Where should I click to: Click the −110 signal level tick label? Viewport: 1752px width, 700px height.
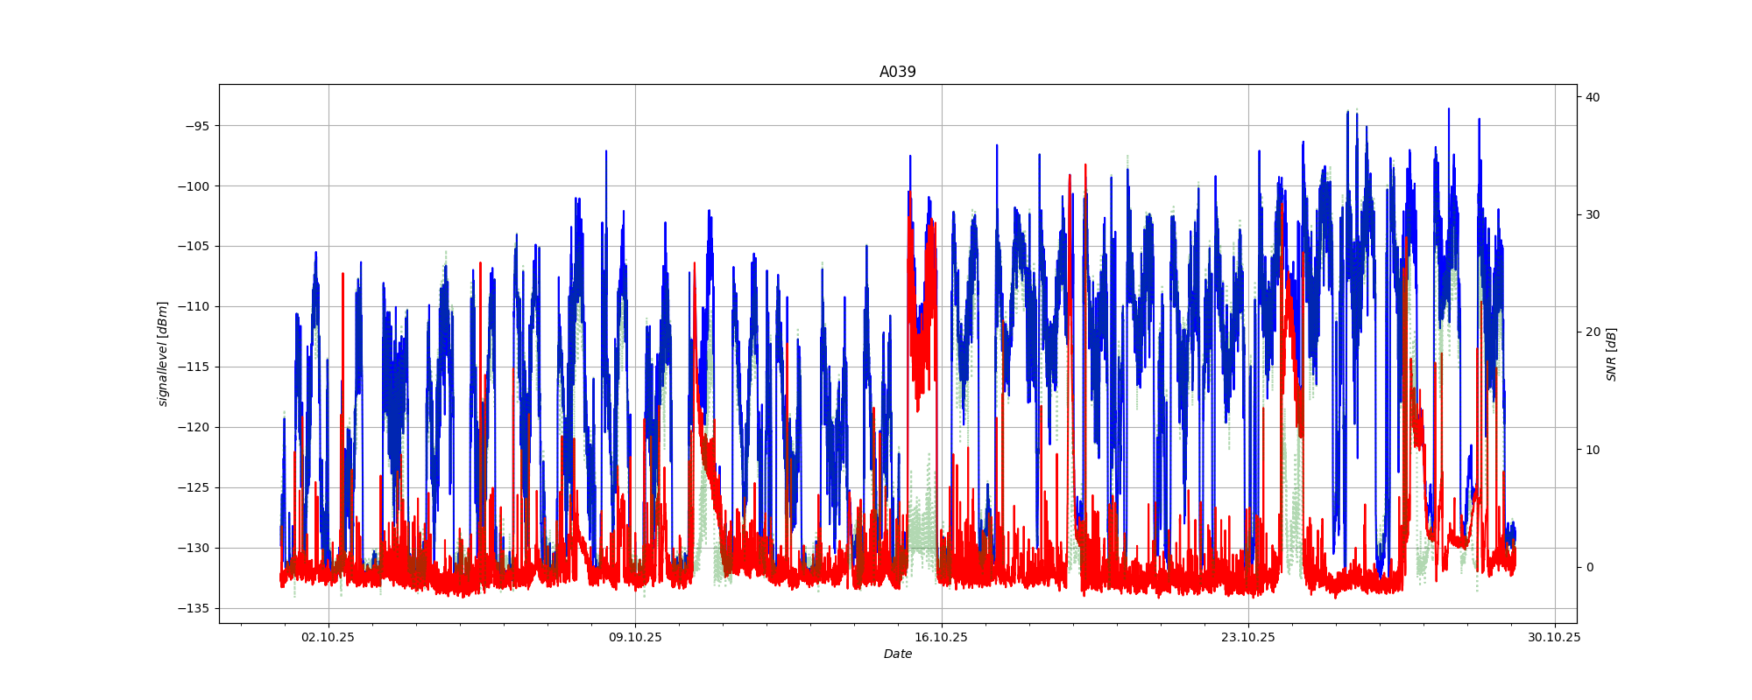tap(194, 307)
